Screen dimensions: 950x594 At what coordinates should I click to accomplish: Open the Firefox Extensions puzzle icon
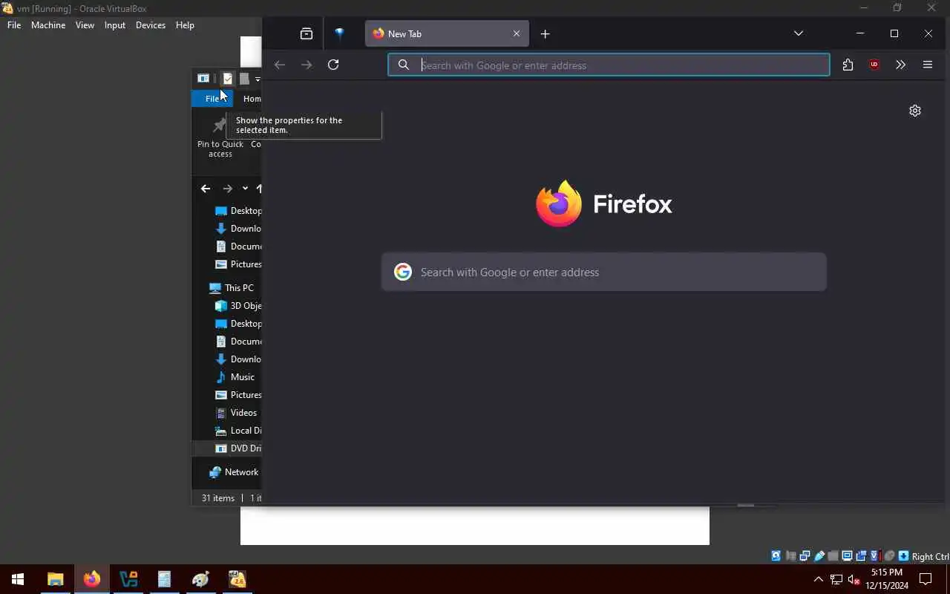point(848,65)
